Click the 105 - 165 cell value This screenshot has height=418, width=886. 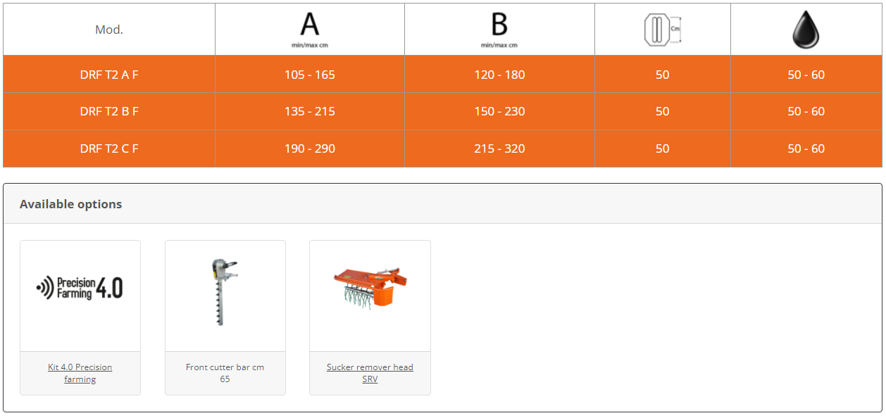tap(310, 75)
